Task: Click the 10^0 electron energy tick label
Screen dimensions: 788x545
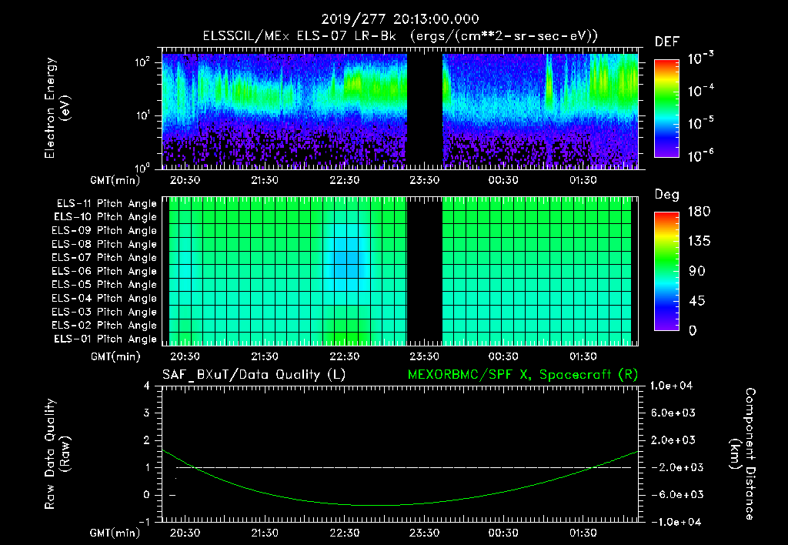Action: coord(142,167)
